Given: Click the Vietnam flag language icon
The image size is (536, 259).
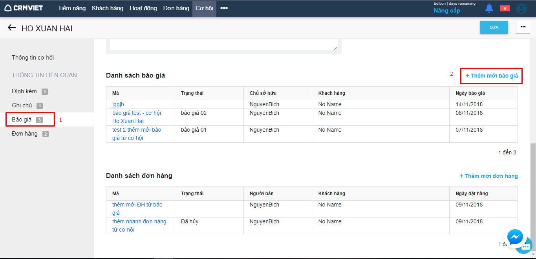Looking at the screenshot, I should point(505,8).
